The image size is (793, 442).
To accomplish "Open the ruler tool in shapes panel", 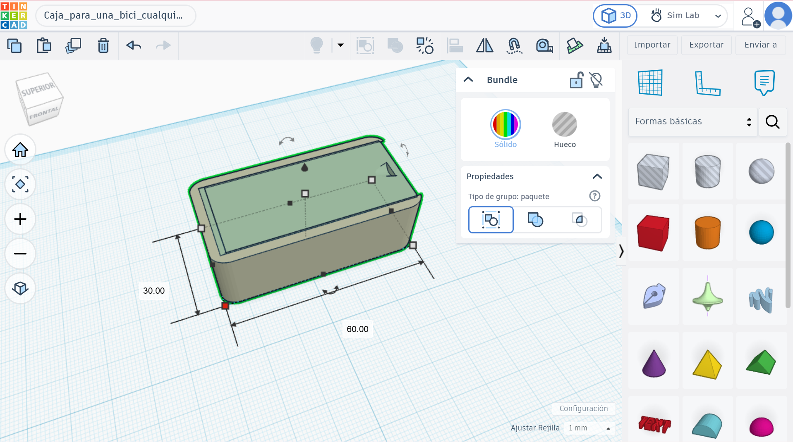I will point(707,83).
